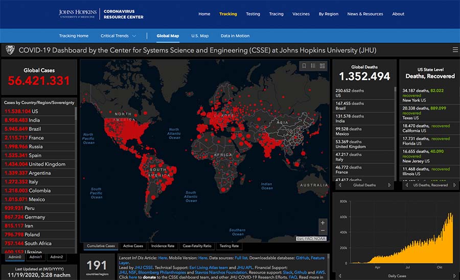Select the Cumulative Cases map tab
The image size is (460, 280).
pyautogui.click(x=101, y=246)
